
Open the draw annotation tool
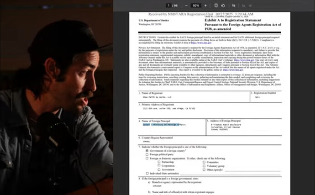click(234, 5)
